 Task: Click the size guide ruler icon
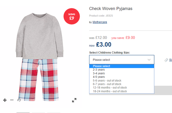(166, 60)
